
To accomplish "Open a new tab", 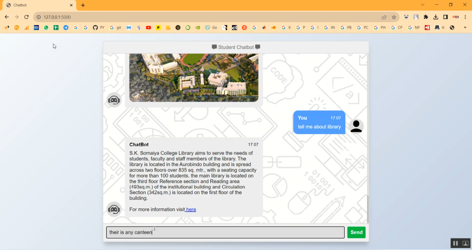I will click(x=83, y=5).
